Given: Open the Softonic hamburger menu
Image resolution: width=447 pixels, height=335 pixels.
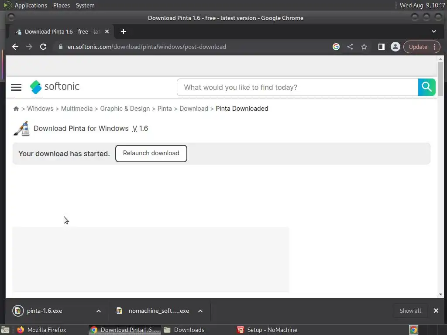Looking at the screenshot, I should tap(16, 87).
